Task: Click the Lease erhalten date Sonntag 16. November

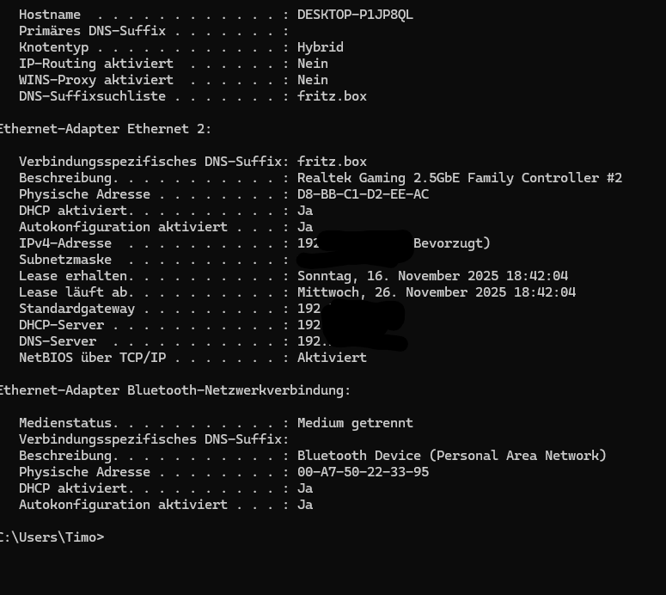Action: click(x=432, y=276)
